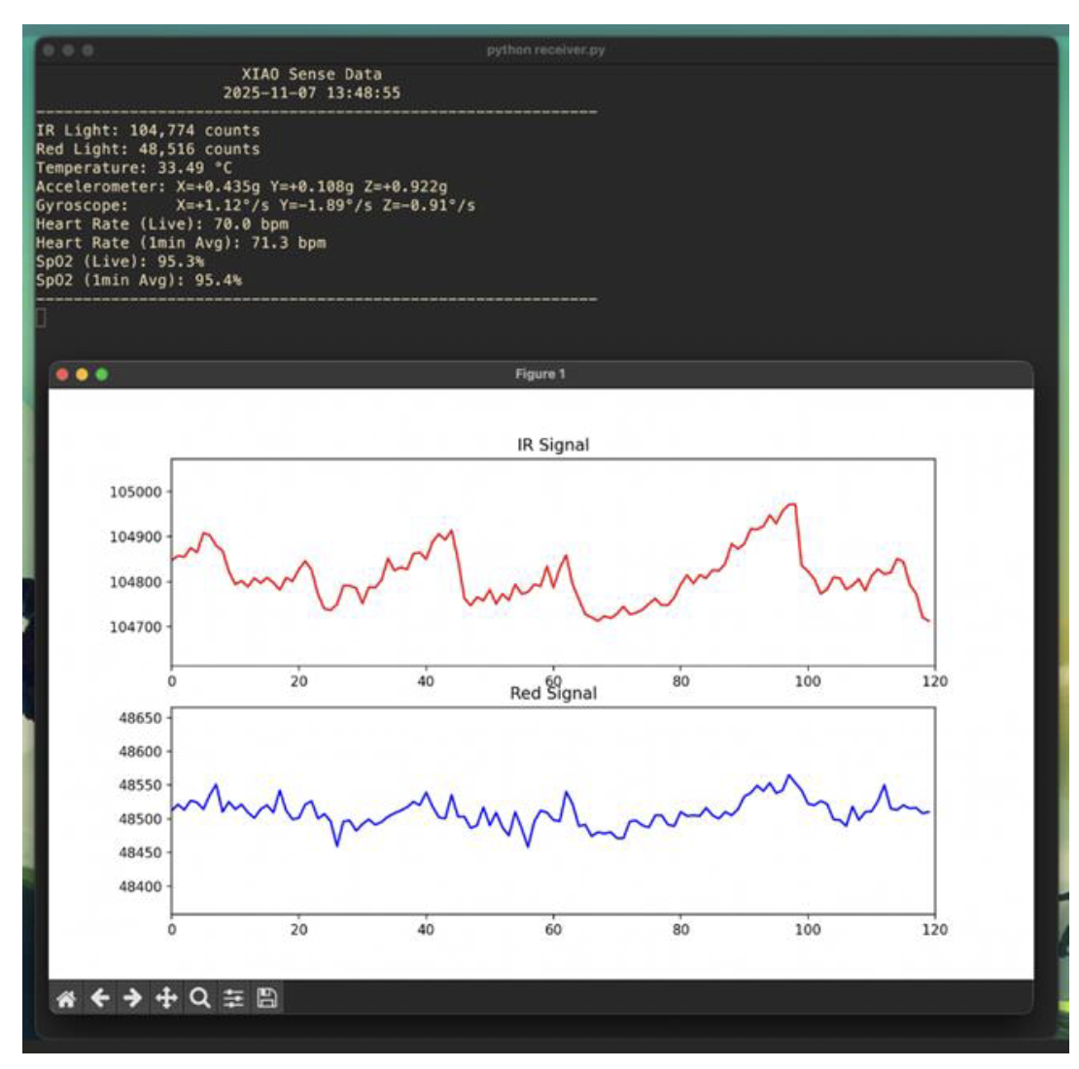
Task: Go forward to next view arrow
Action: click(132, 997)
